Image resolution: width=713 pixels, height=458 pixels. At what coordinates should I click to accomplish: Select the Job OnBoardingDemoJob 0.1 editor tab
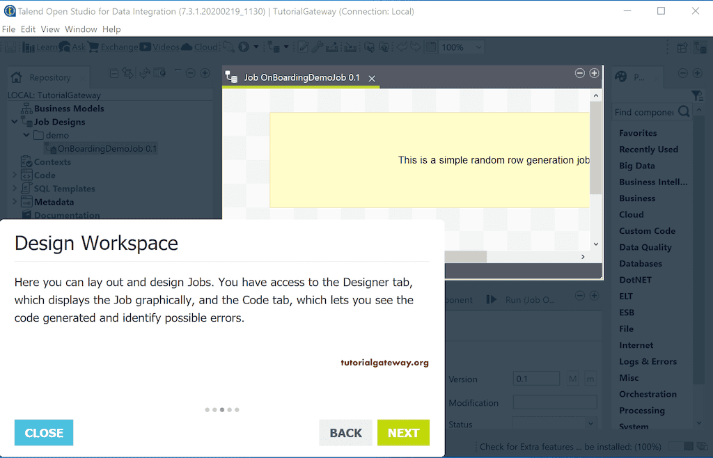[x=301, y=78]
